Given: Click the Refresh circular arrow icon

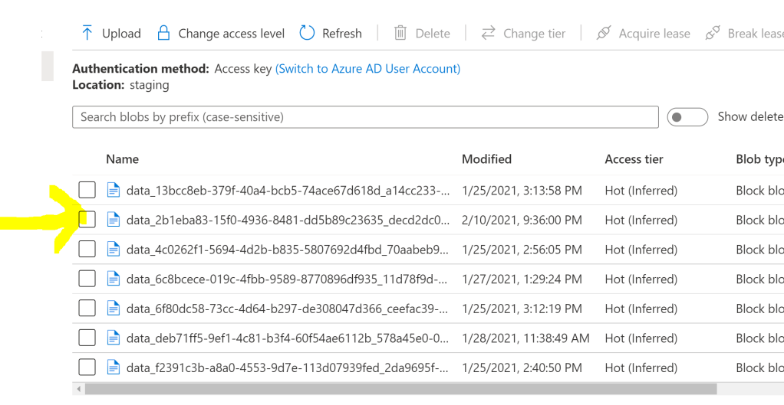Looking at the screenshot, I should 307,33.
